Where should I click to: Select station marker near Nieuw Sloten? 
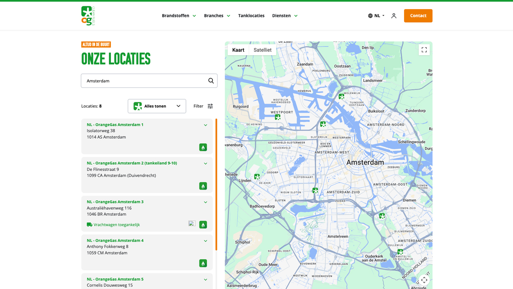(x=315, y=190)
